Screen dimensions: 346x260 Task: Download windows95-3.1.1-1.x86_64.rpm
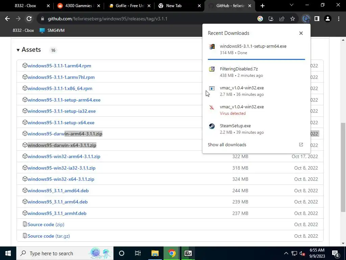point(60,88)
